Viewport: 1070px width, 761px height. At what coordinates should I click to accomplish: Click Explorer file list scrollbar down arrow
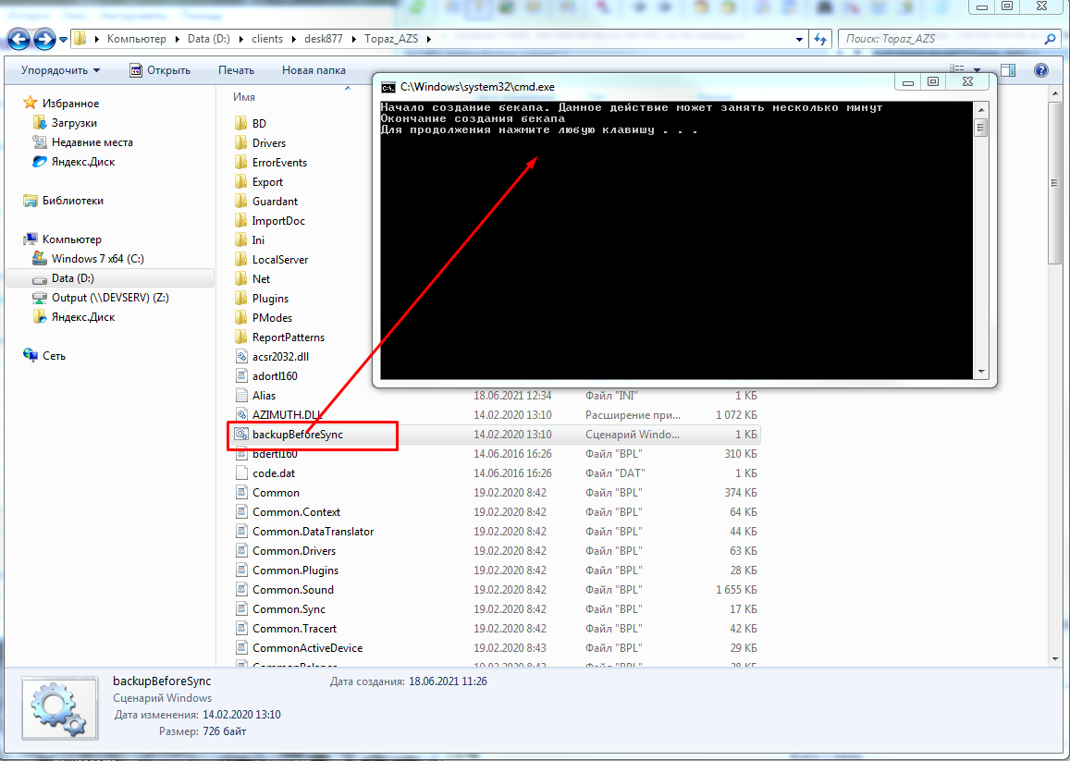1055,659
